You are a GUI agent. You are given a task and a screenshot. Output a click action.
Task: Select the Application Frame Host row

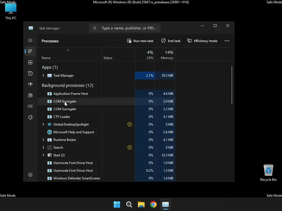[106, 94]
